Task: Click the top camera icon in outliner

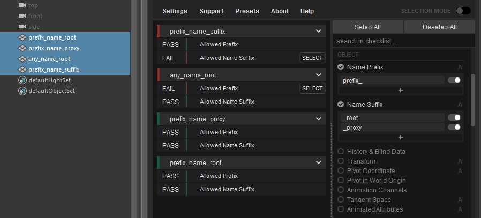Action: (x=22, y=5)
